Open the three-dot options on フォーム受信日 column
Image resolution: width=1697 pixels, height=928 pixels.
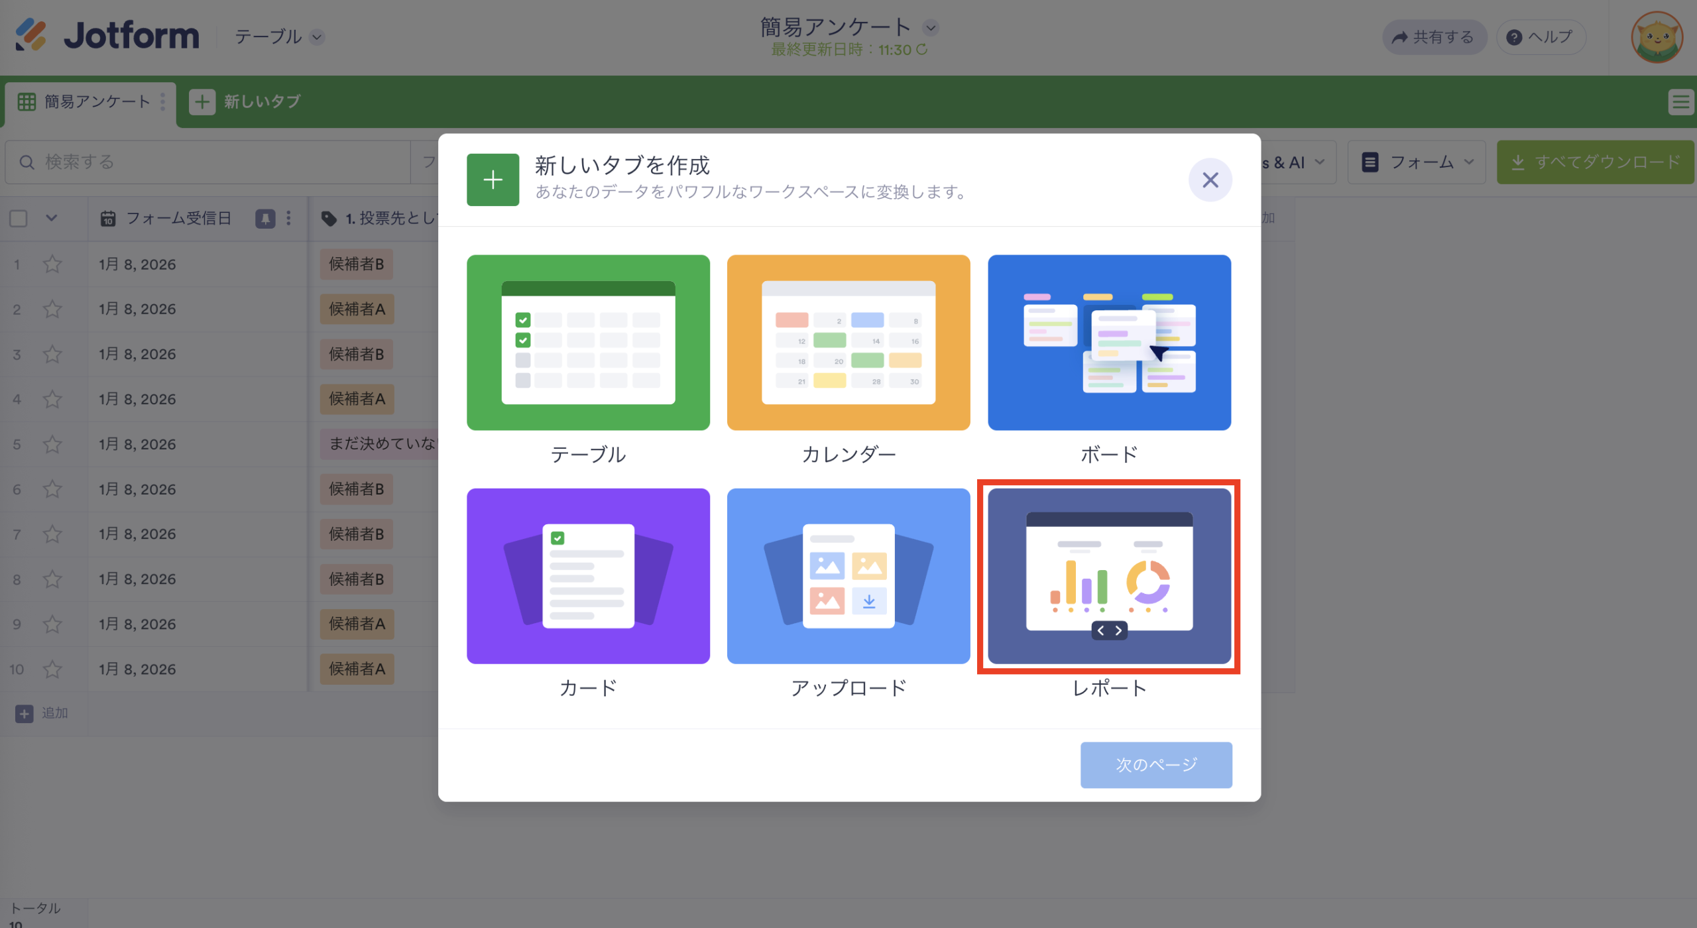point(288,217)
